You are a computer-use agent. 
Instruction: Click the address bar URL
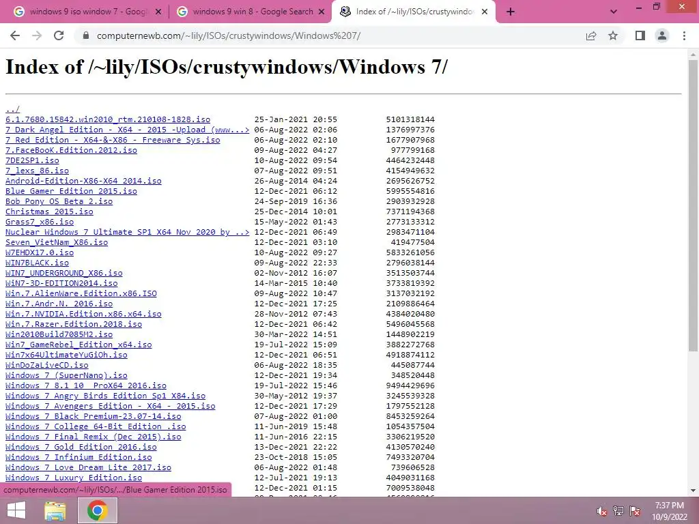[228, 35]
